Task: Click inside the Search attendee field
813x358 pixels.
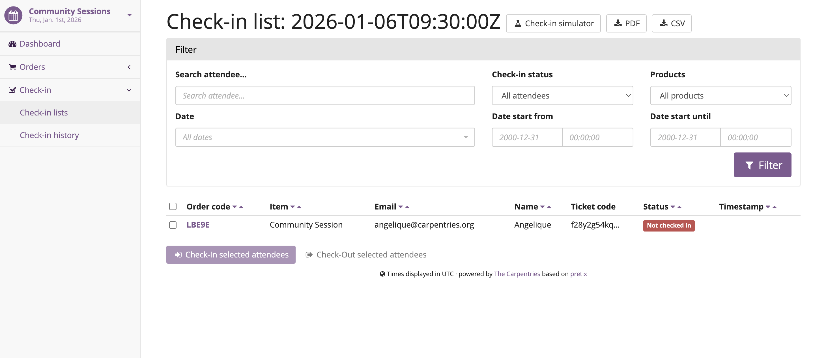Action: click(325, 95)
